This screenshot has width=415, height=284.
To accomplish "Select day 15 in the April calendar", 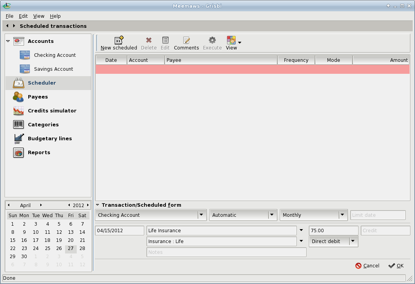I will point(12,240).
